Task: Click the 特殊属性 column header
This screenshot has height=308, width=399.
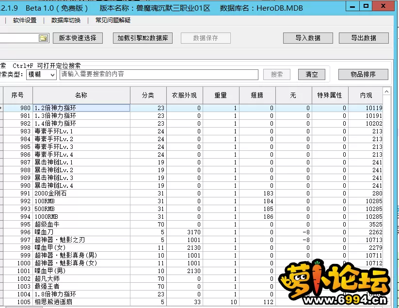Action: click(x=330, y=95)
